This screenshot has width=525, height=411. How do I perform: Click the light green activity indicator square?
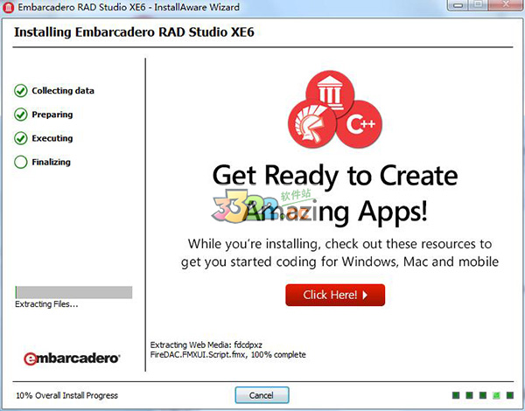click(496, 395)
